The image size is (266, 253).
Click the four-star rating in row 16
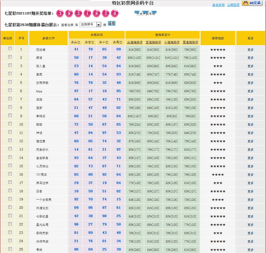pos(218,175)
